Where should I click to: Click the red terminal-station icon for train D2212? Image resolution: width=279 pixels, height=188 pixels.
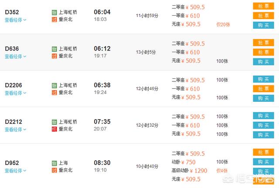pyautogui.click(x=54, y=129)
